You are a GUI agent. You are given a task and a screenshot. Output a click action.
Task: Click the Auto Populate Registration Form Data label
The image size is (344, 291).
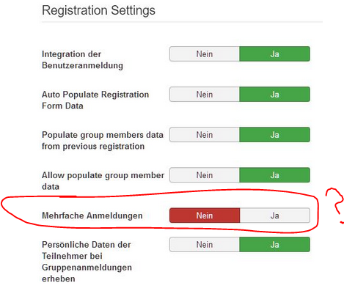pos(95,100)
